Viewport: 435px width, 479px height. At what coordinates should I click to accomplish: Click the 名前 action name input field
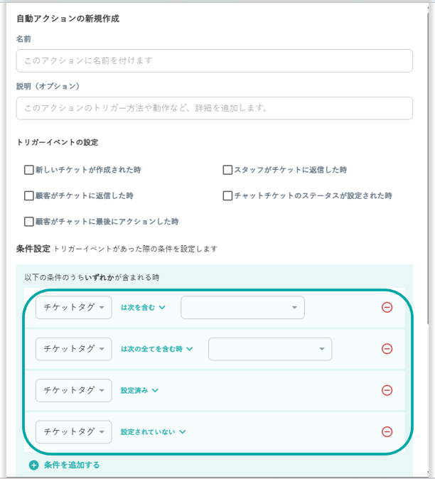tap(214, 60)
